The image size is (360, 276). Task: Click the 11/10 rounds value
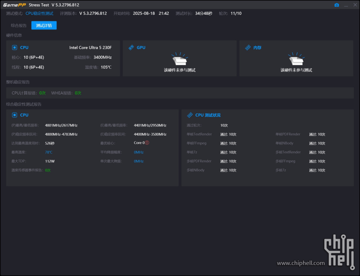click(236, 13)
